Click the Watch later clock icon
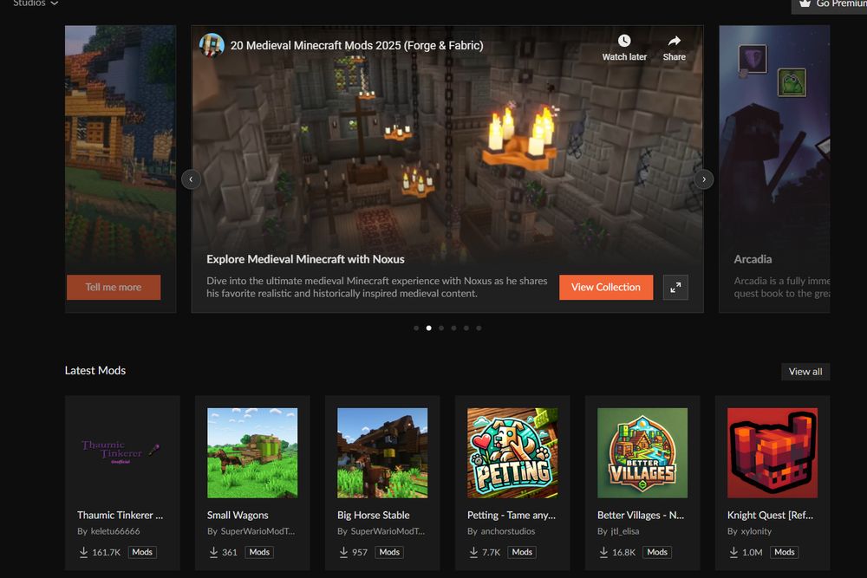 point(623,41)
